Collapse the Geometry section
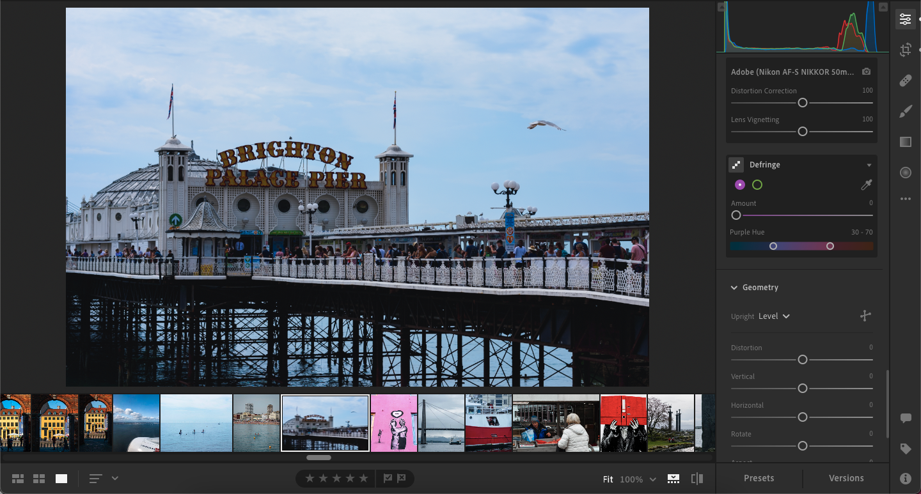The image size is (921, 494). [734, 288]
